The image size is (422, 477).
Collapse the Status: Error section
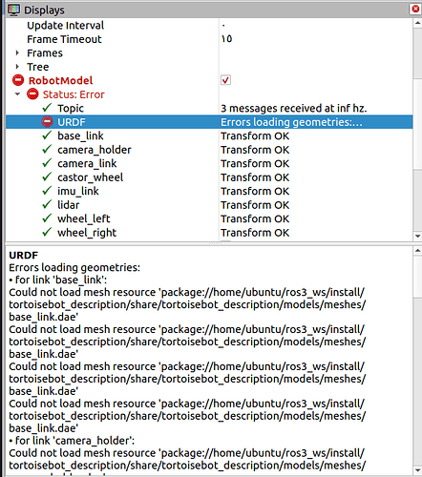(x=17, y=94)
